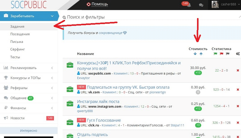Open author pioneertgn profile link
The width and height of the screenshot is (241, 138).
click(158, 92)
